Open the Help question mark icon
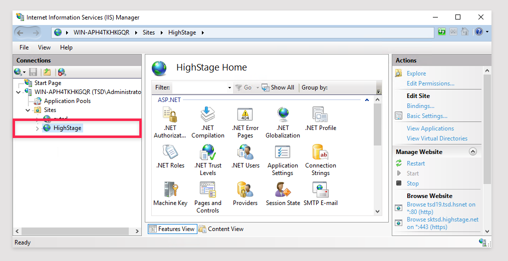 click(479, 31)
